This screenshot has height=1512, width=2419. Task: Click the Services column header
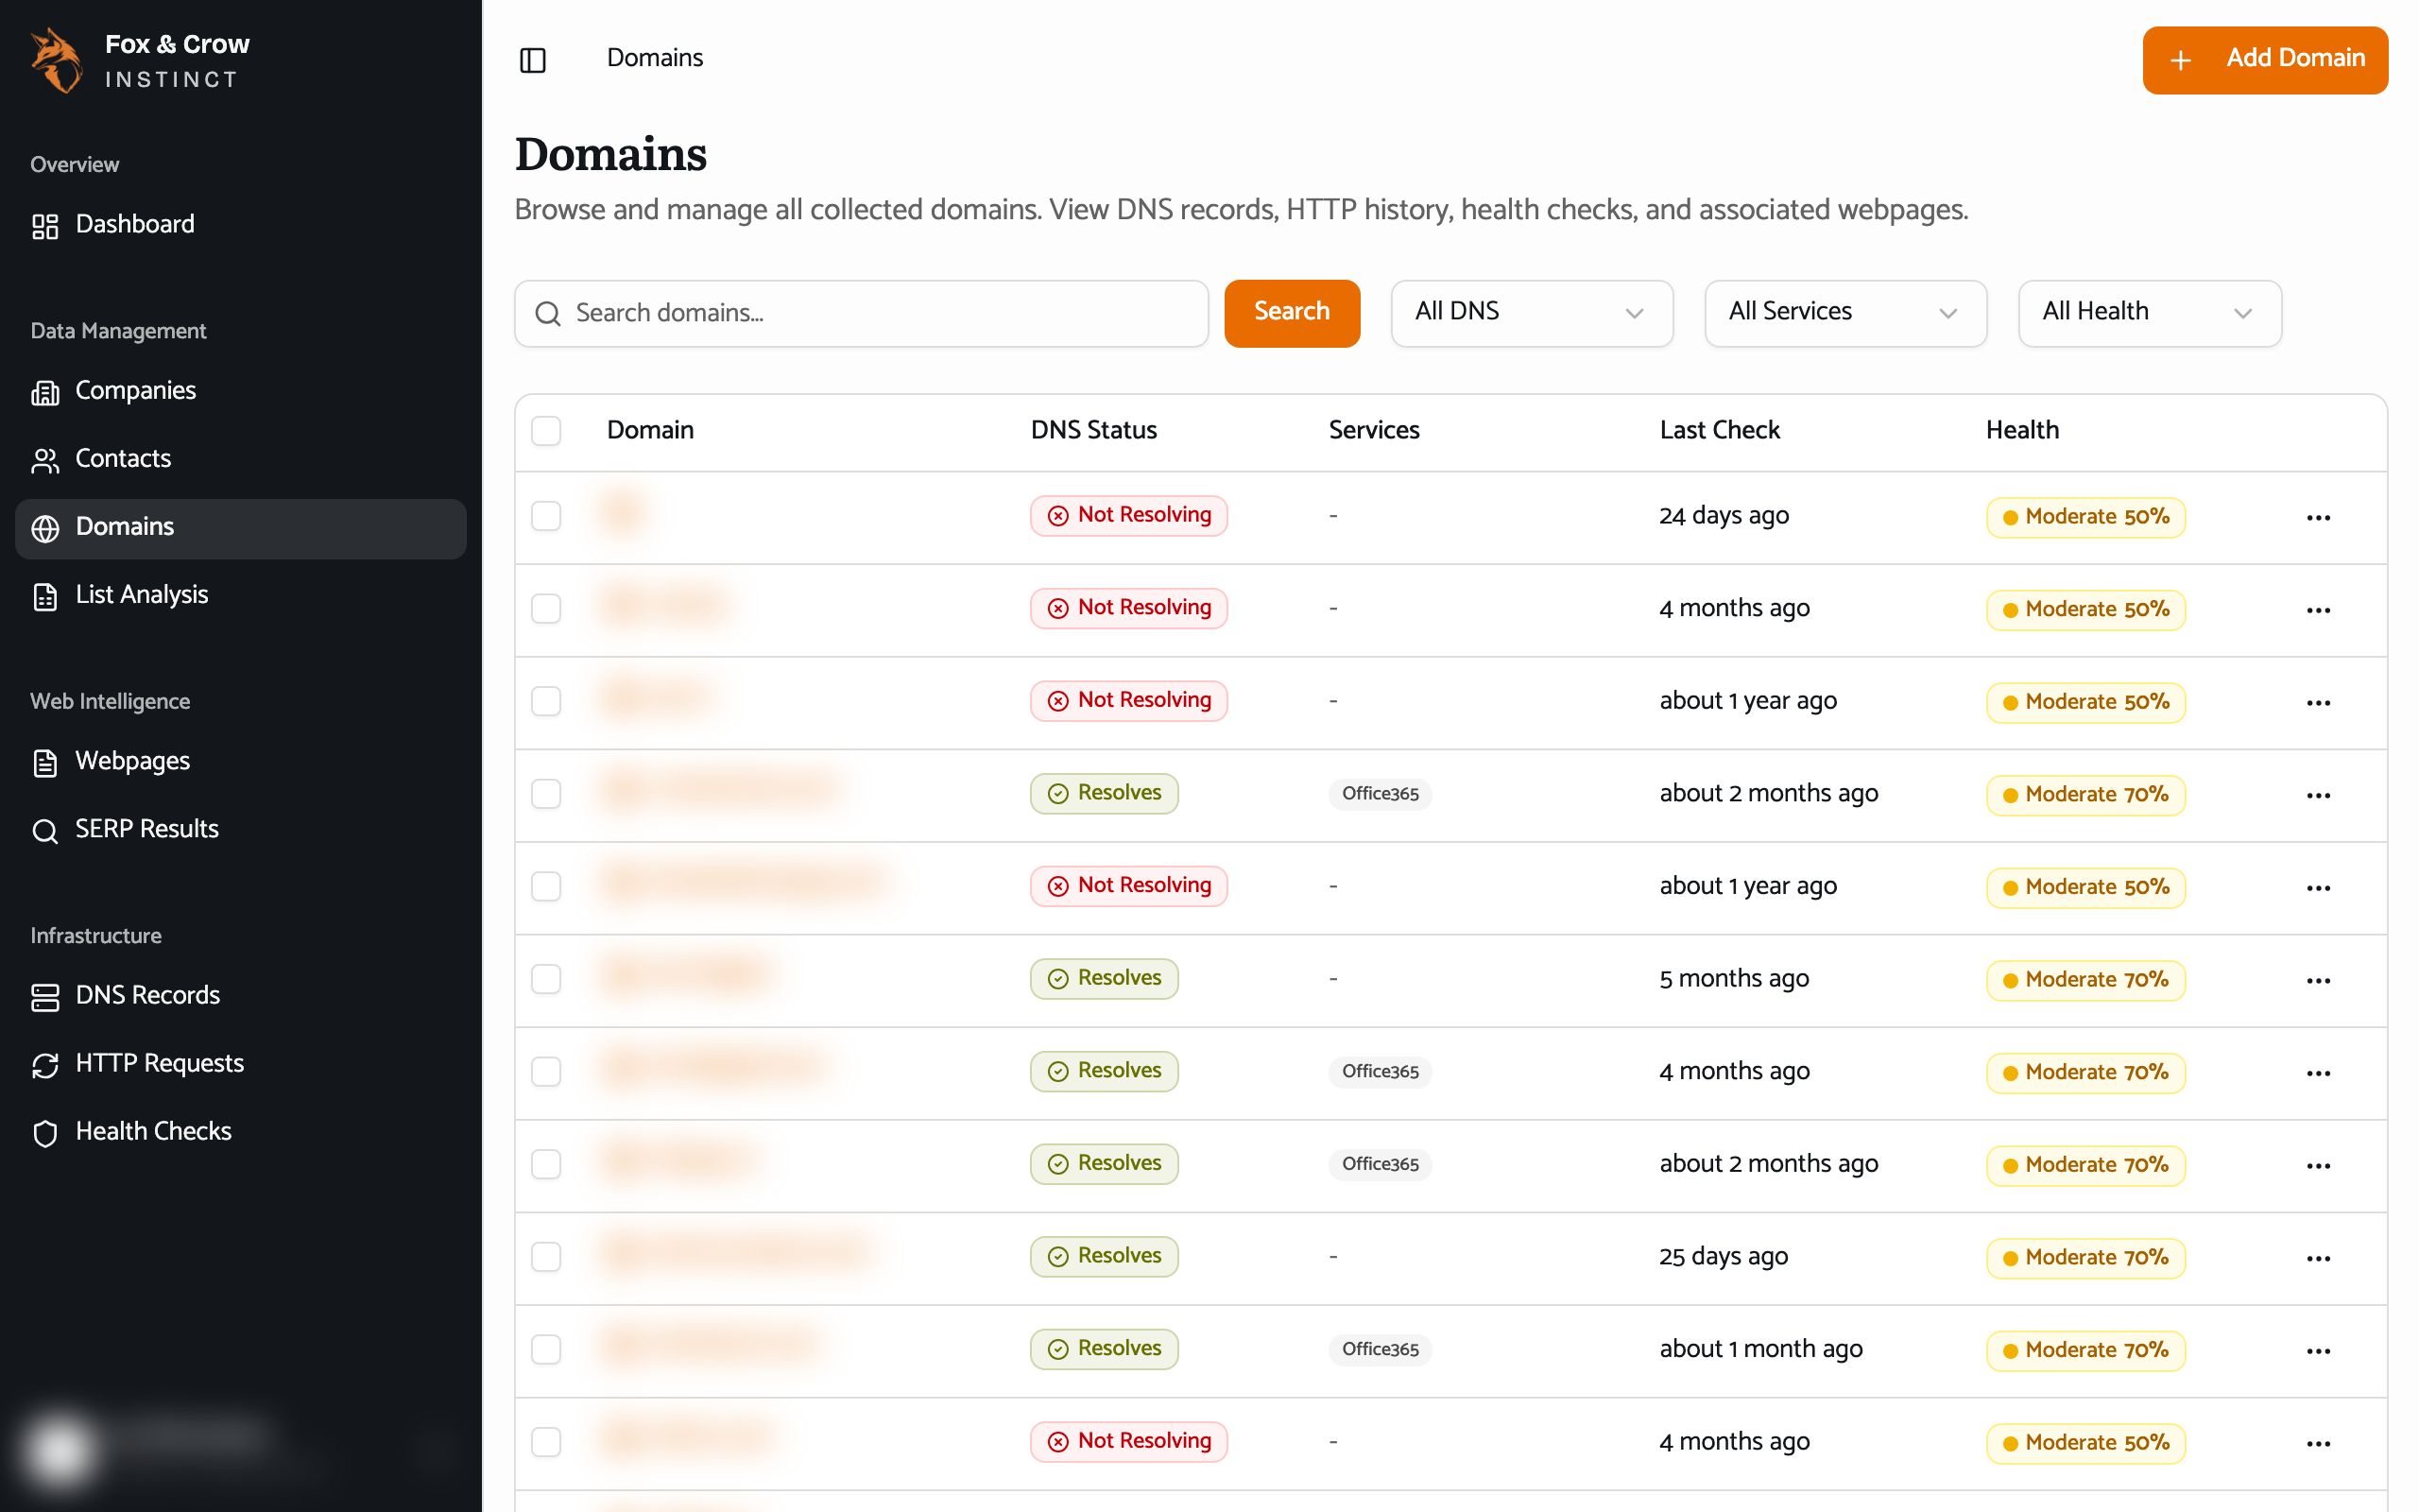[1373, 430]
